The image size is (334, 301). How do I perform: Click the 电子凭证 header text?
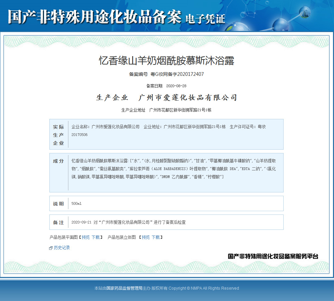[x=205, y=19]
